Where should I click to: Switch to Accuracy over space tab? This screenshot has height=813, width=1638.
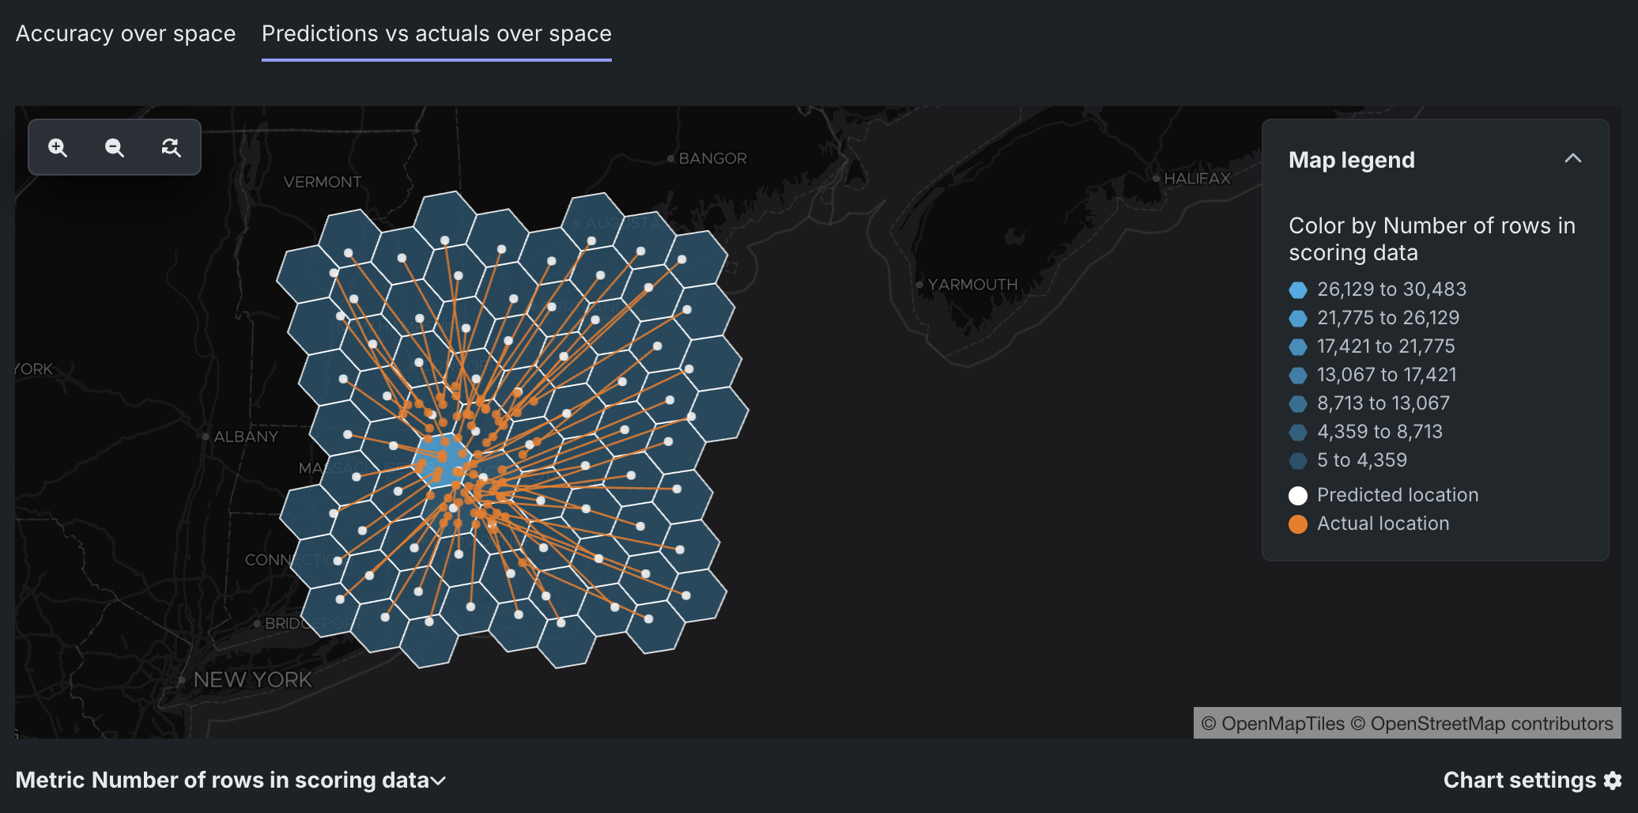click(126, 34)
